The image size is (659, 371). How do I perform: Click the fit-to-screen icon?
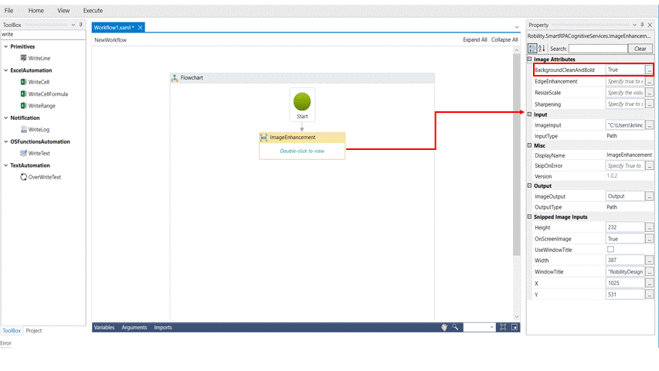coord(503,327)
